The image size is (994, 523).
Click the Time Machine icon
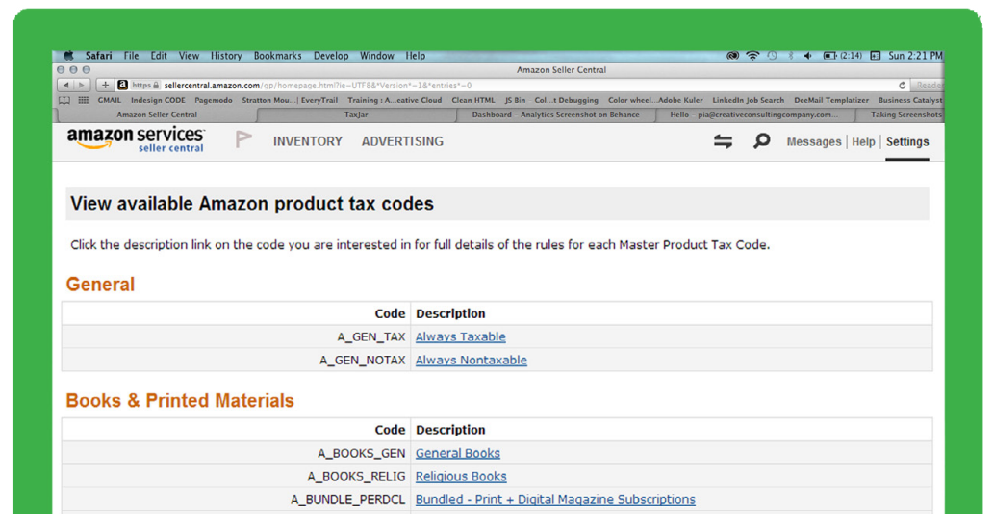772,56
